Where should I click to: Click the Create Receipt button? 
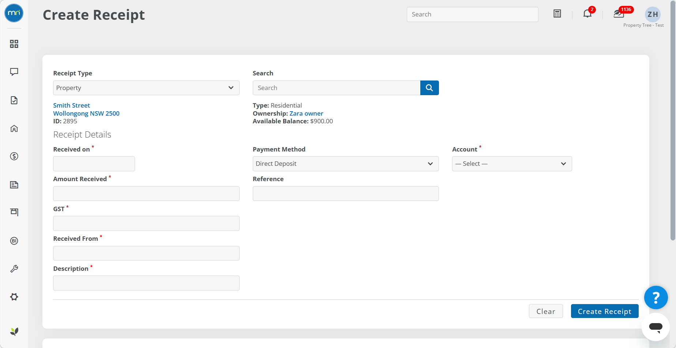coord(605,311)
